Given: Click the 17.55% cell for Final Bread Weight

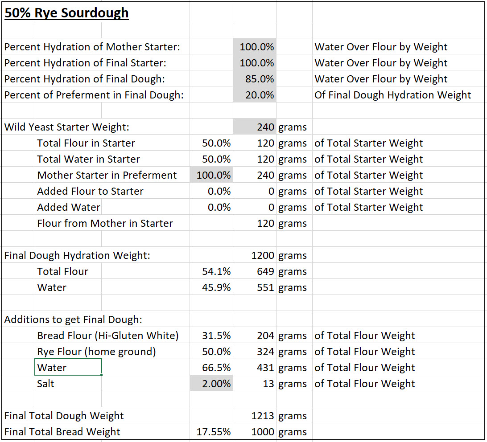Looking at the screenshot, I should click(x=211, y=432).
